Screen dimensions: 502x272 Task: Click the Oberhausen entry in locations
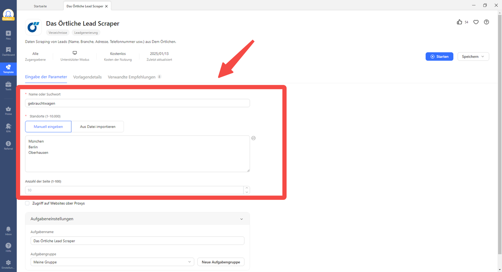pyautogui.click(x=38, y=152)
